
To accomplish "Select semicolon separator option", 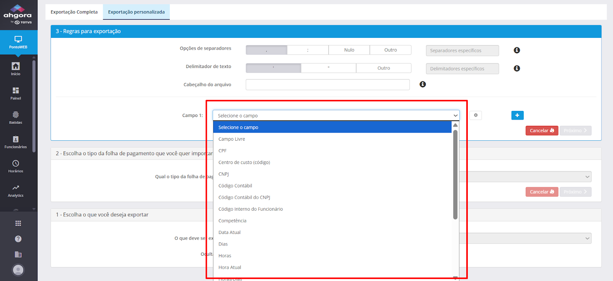I will 308,50.
